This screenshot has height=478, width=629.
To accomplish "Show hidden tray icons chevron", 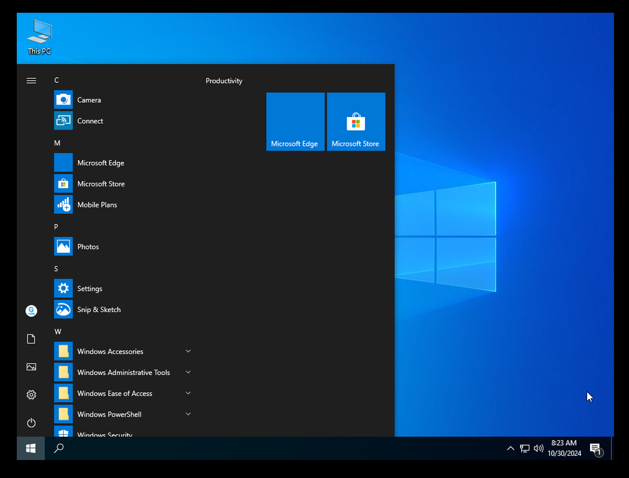I will pyautogui.click(x=511, y=448).
